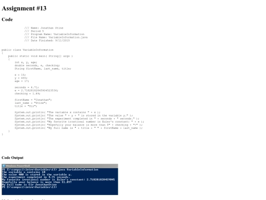The height and width of the screenshot is (200, 266).
Task: Click the Code section heading
Action: pos(7,20)
